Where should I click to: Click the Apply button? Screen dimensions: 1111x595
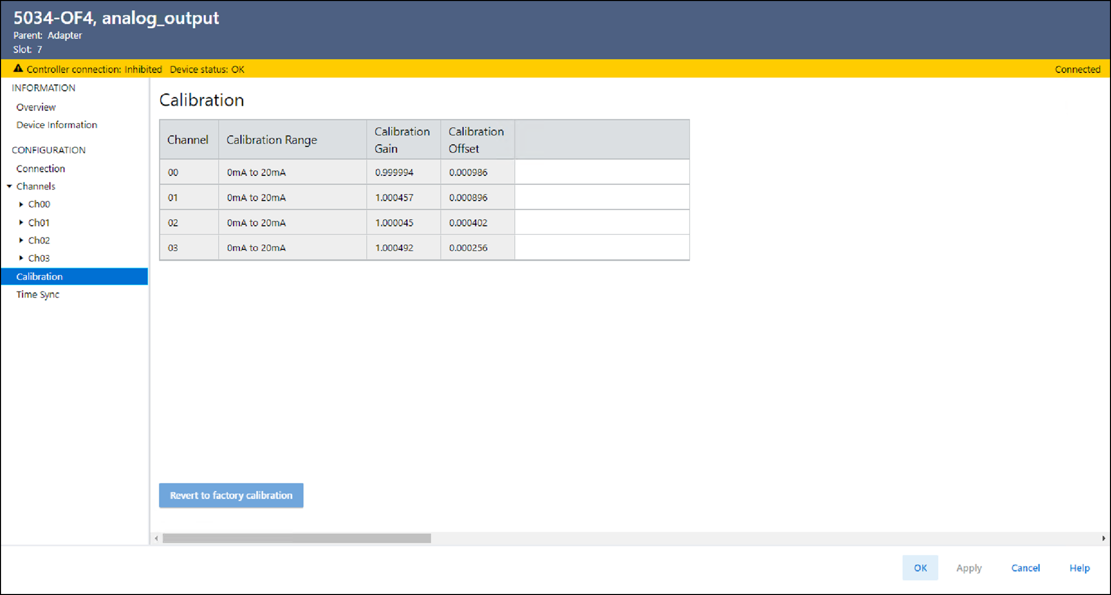(x=969, y=568)
